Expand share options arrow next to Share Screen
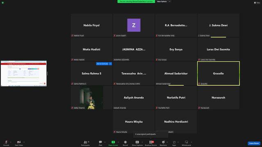 (x=118, y=142)
